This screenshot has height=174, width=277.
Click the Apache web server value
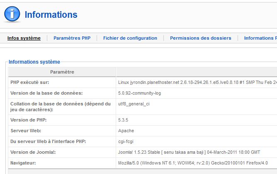coord(126,131)
